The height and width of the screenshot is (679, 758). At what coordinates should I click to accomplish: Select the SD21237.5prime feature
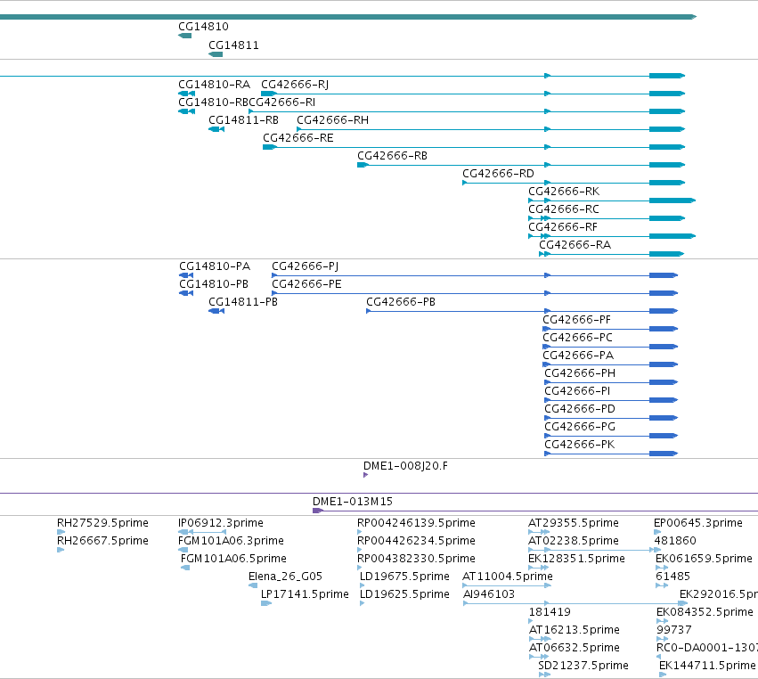pos(583,667)
